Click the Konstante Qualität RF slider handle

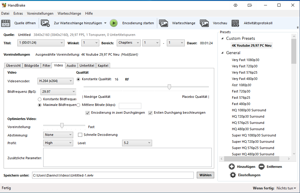pyautogui.click(x=169, y=87)
